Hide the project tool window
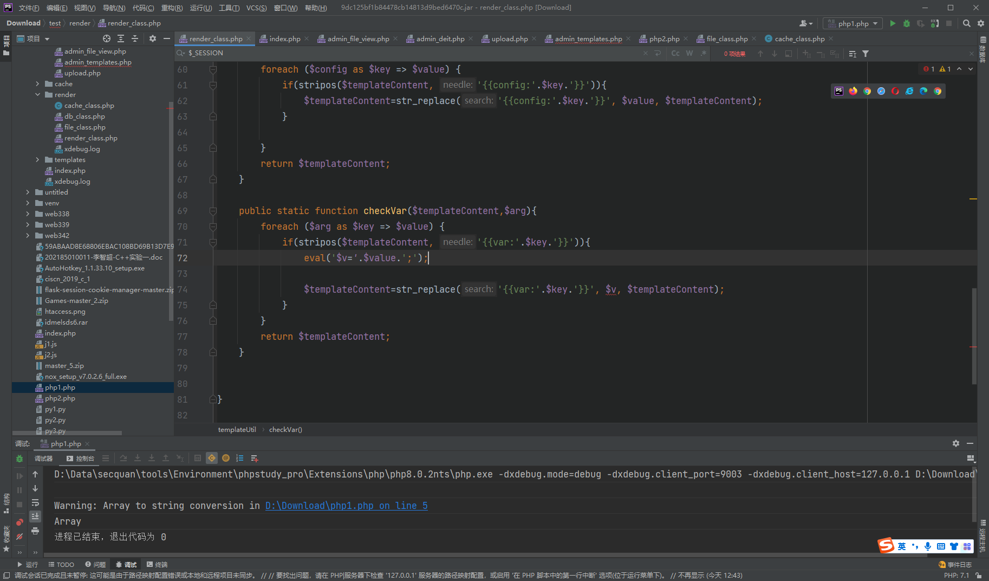The image size is (989, 581). pyautogui.click(x=167, y=38)
